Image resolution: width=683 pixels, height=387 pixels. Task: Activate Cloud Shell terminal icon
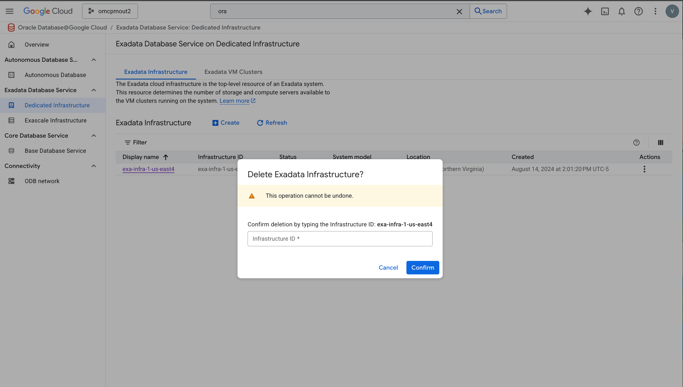pyautogui.click(x=605, y=11)
